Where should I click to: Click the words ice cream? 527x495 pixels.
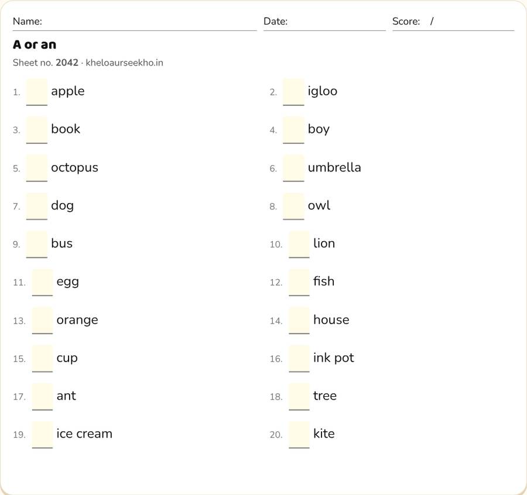coord(84,434)
